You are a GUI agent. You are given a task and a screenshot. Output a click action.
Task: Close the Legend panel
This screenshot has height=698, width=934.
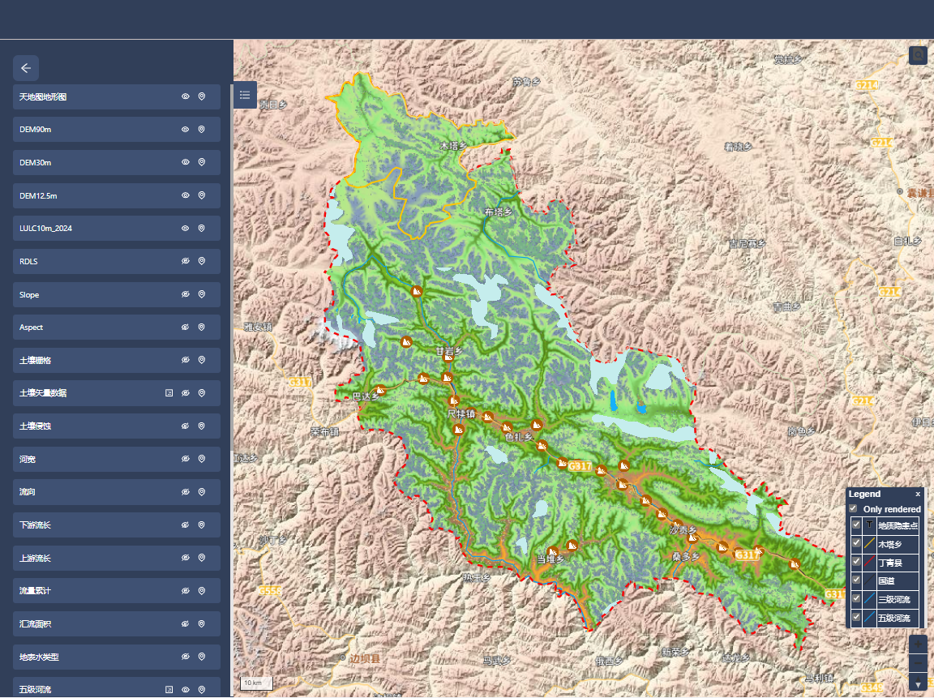click(918, 495)
